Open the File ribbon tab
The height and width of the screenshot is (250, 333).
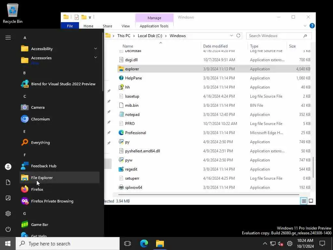tap(70, 26)
